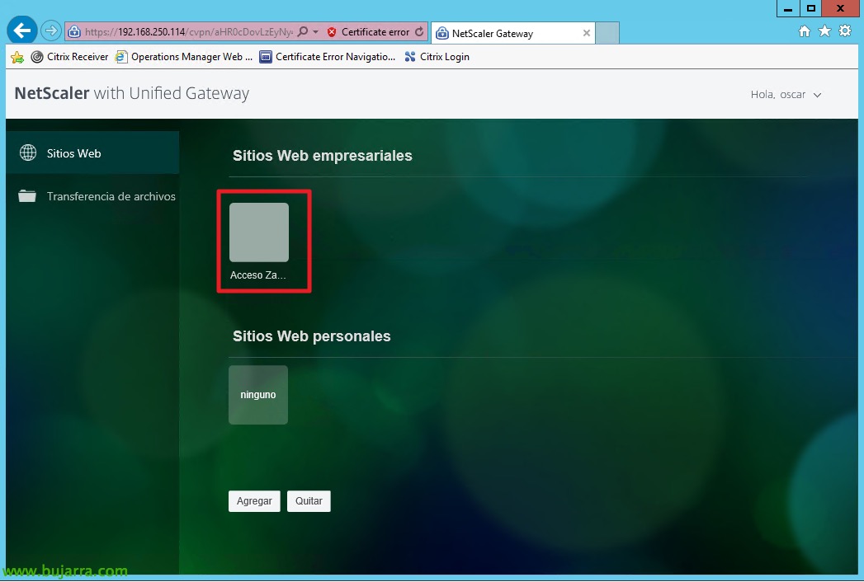Click the Sitios Web personales heading

(x=312, y=336)
